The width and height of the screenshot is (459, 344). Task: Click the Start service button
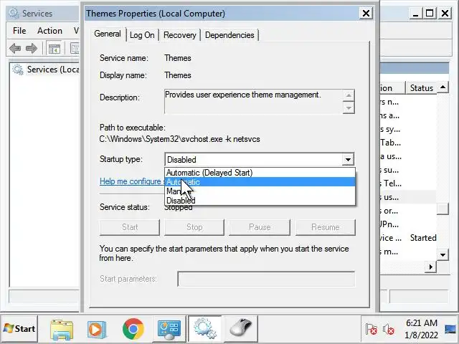pos(130,227)
